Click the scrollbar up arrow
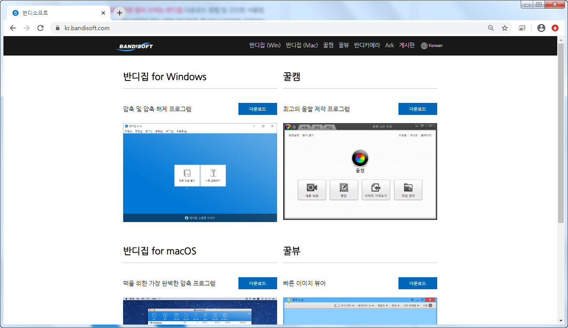568x328 pixels. (x=560, y=40)
